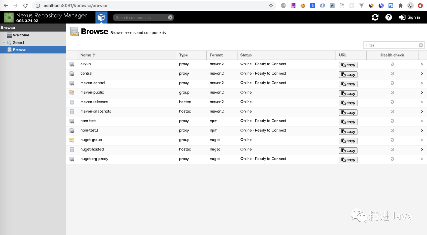427x235 pixels.
Task: Click maven-public group repository icon
Action: click(x=72, y=93)
